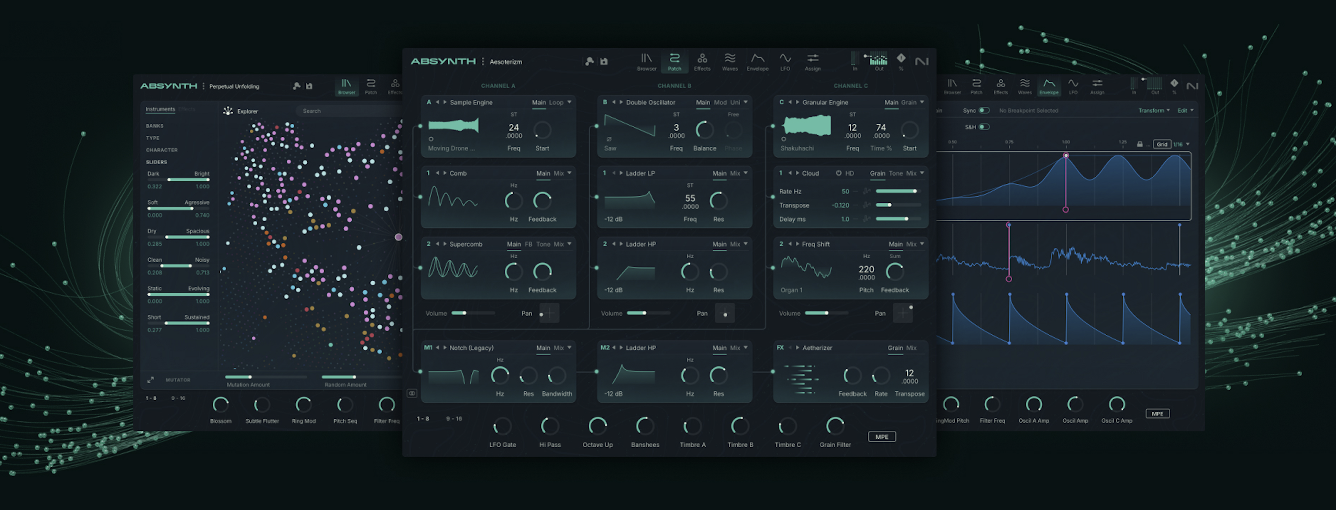Toggle the Sync switch in envelope panel
Screen dimensions: 1336x510
[x=983, y=111]
